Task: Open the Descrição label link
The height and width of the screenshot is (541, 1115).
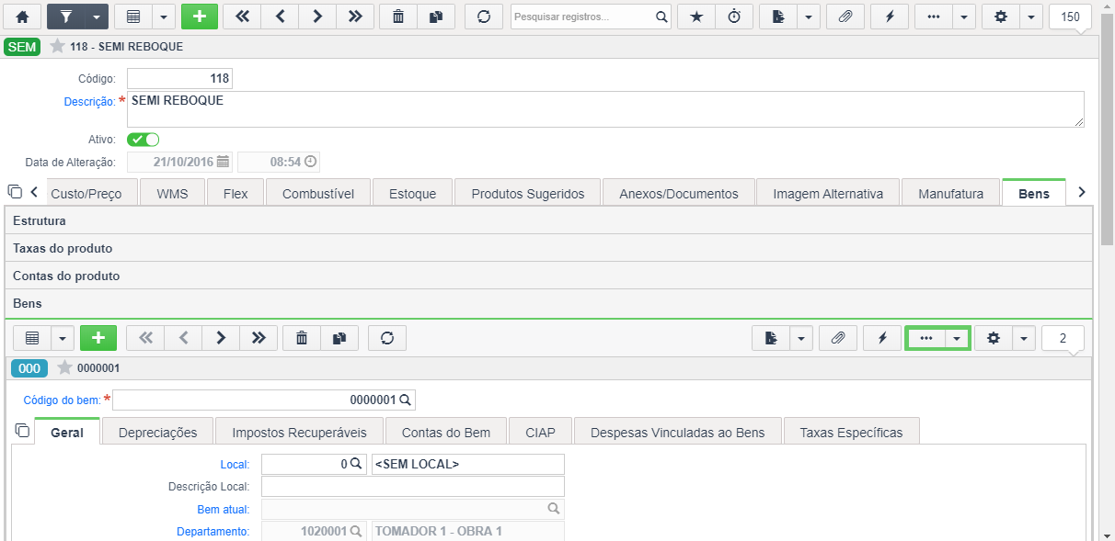Action: pos(89,102)
